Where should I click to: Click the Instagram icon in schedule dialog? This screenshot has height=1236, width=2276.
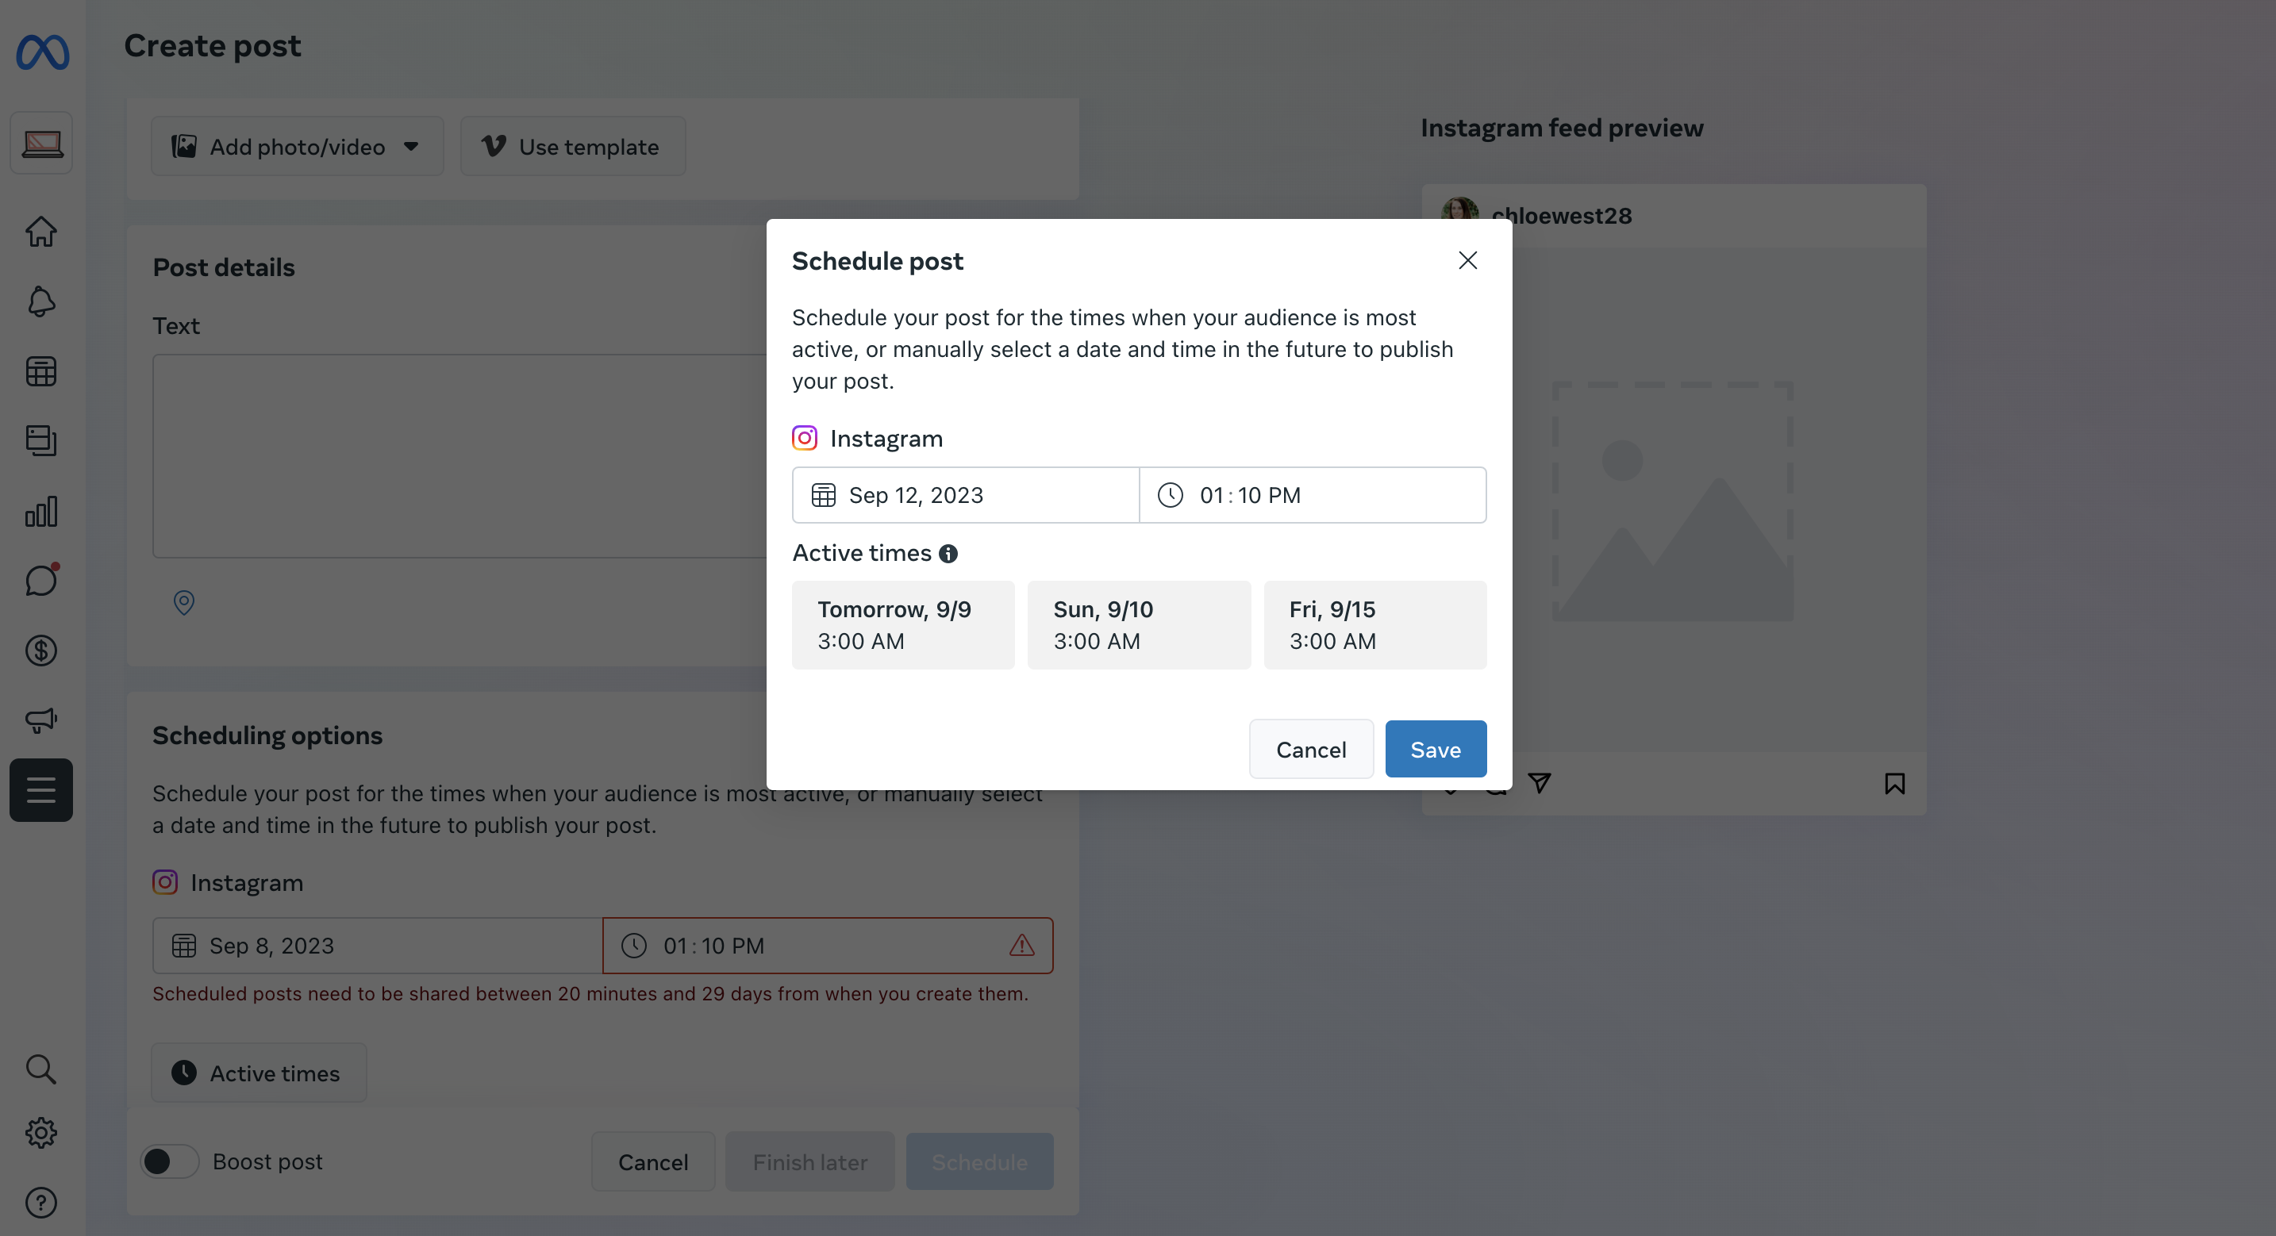coord(804,437)
